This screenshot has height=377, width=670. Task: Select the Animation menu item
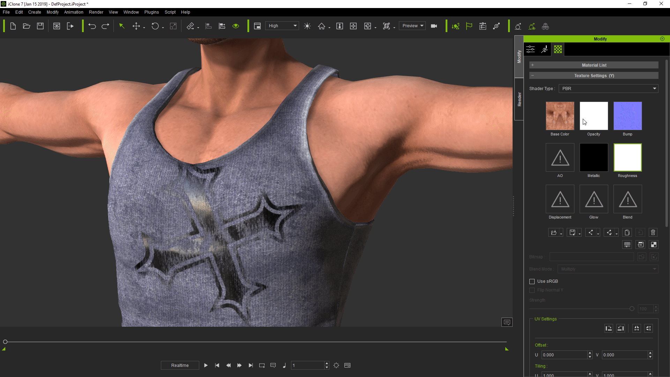point(74,12)
